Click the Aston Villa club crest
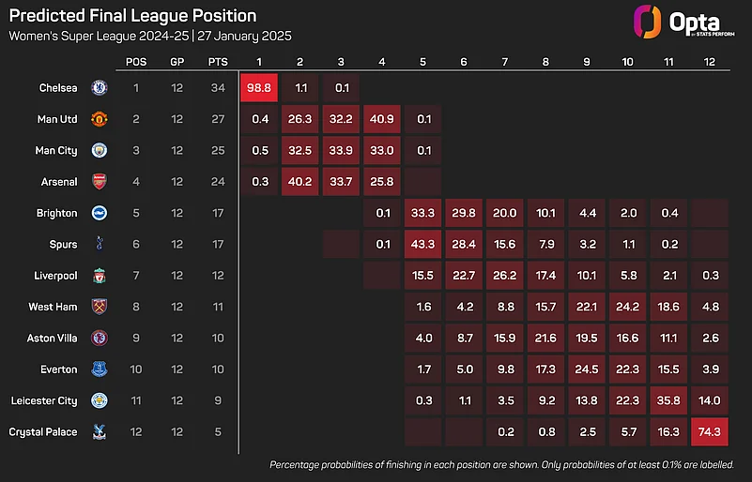The width and height of the screenshot is (752, 482). tap(99, 339)
